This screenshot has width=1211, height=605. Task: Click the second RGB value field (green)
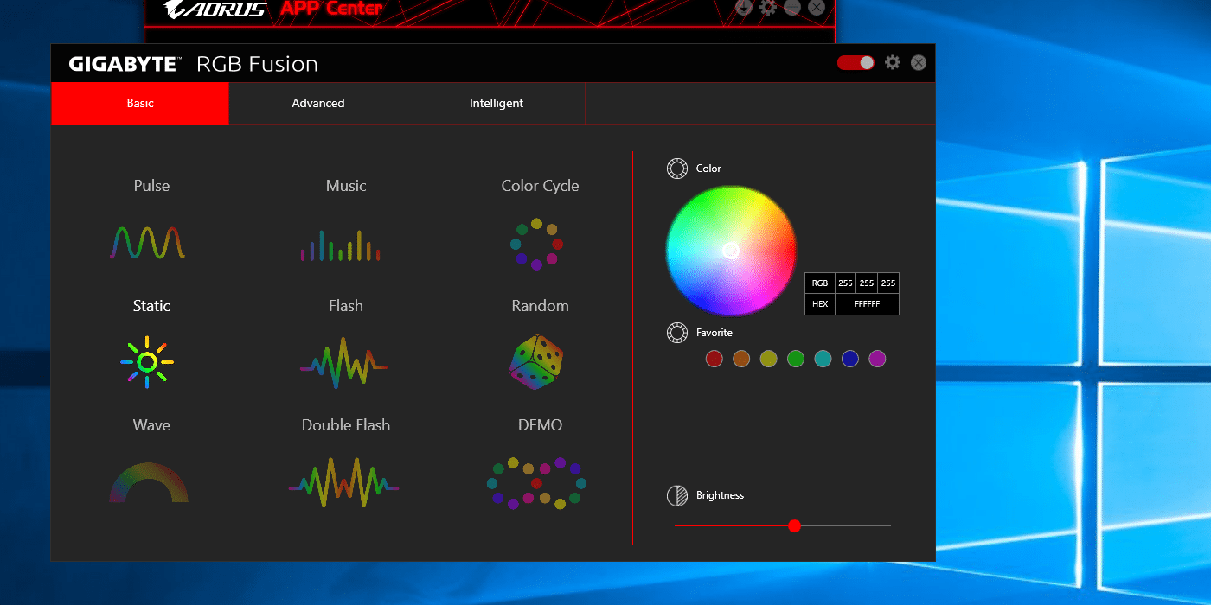tap(867, 283)
